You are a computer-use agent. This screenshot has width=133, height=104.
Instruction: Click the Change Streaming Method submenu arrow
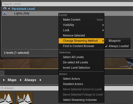tap(103, 41)
